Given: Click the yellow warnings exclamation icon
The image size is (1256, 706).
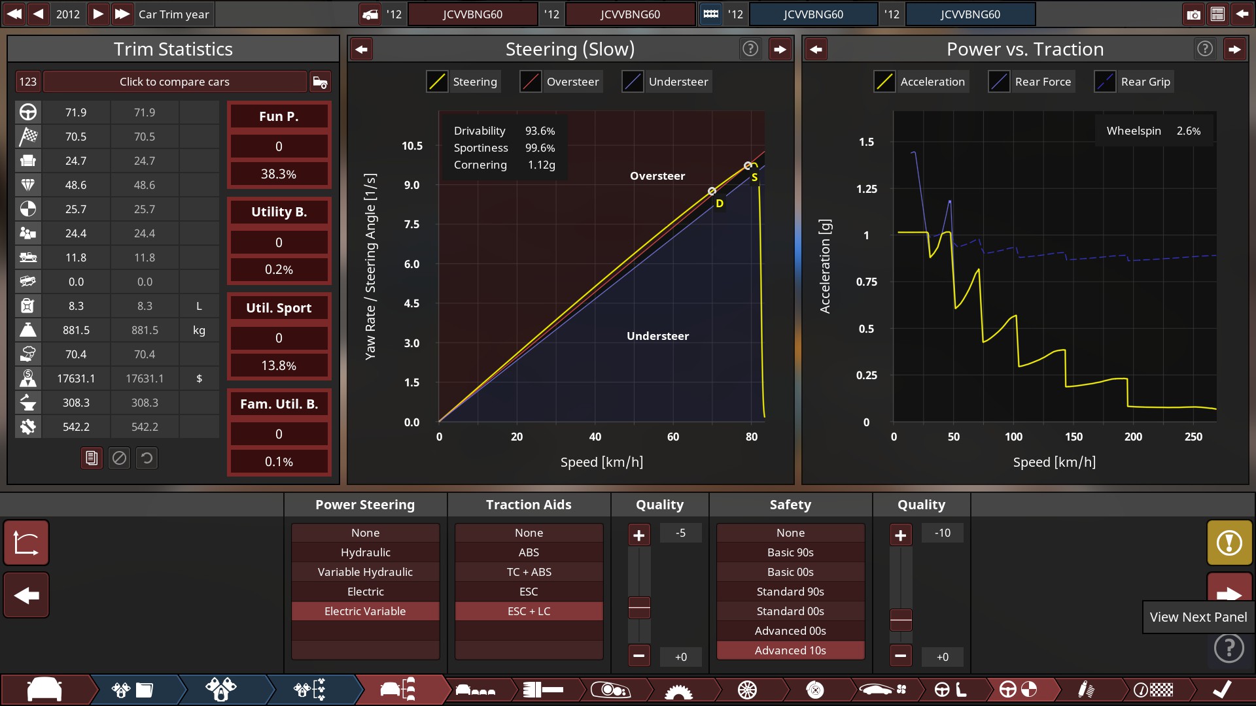Looking at the screenshot, I should pos(1229,543).
